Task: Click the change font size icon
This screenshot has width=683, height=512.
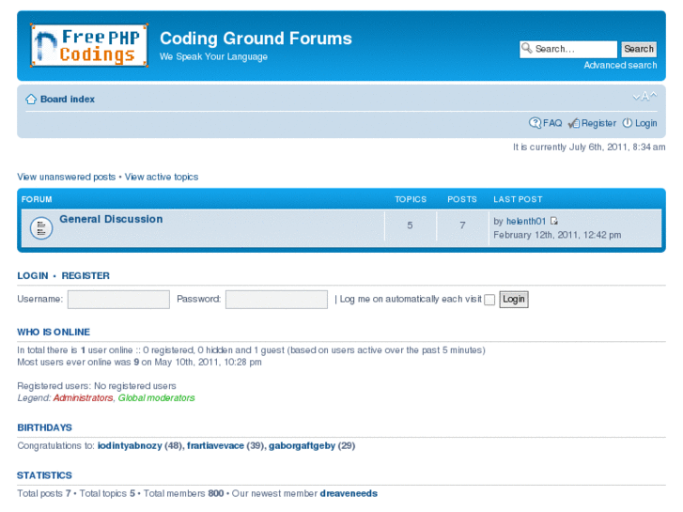Action: pos(644,97)
